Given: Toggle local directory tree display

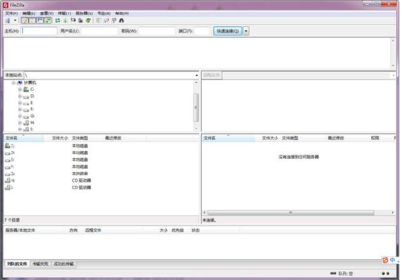Looking at the screenshot, I should point(32,21).
